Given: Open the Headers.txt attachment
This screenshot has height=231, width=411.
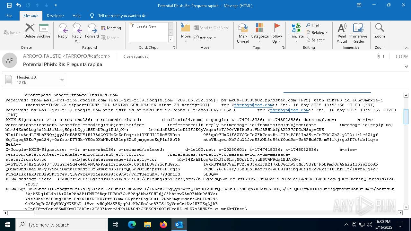Looking at the screenshot, I should point(31,80).
